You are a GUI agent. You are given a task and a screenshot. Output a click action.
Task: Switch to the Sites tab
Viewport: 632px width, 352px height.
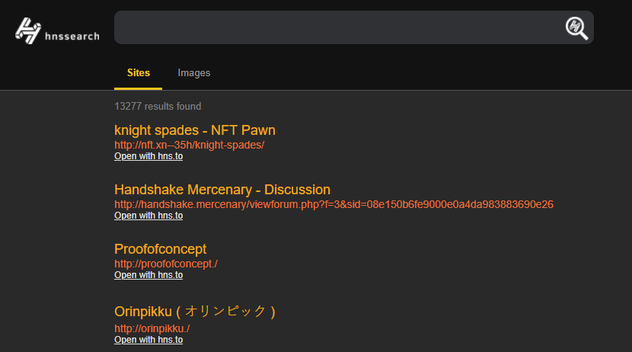pos(139,73)
